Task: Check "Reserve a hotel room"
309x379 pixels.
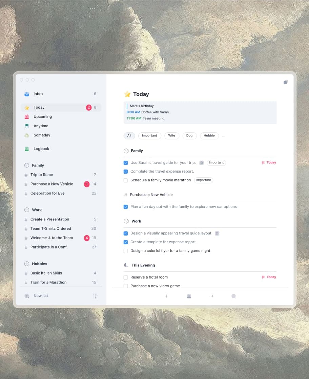Action: tap(126, 277)
